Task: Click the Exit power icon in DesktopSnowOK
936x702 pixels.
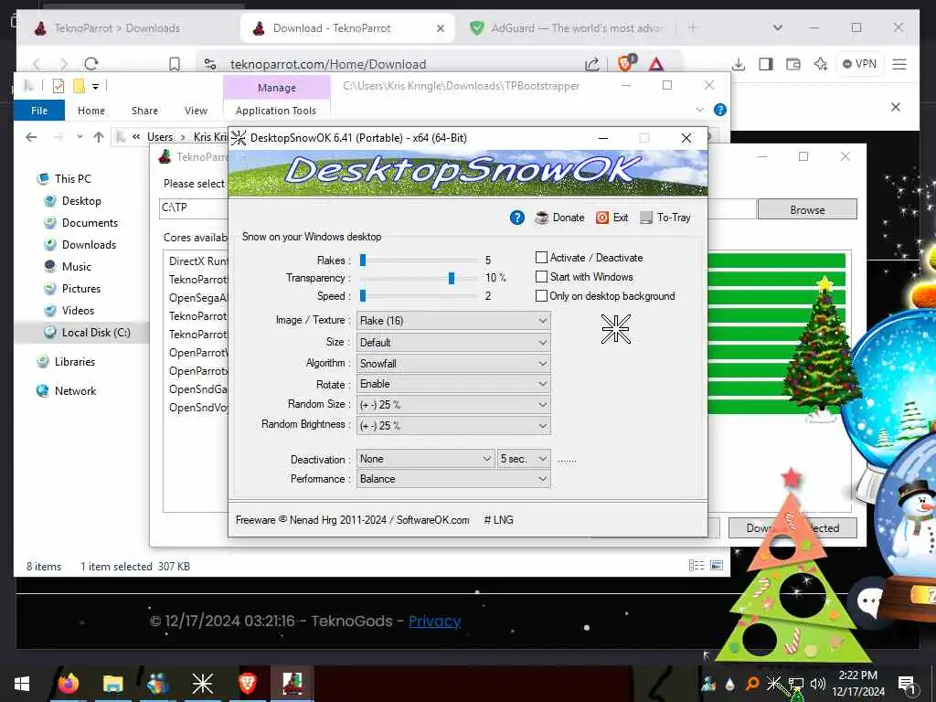Action: point(602,218)
